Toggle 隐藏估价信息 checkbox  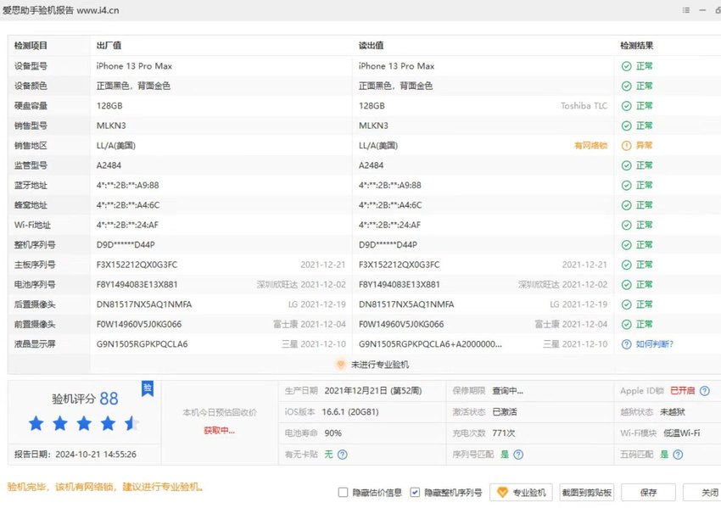(x=343, y=493)
